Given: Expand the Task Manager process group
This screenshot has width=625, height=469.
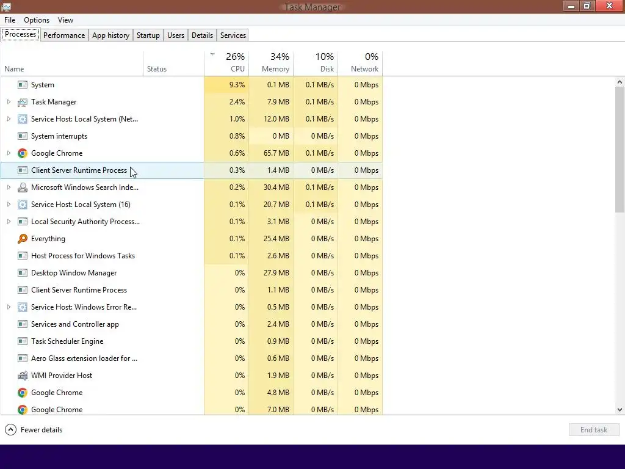Looking at the screenshot, I should pos(9,102).
